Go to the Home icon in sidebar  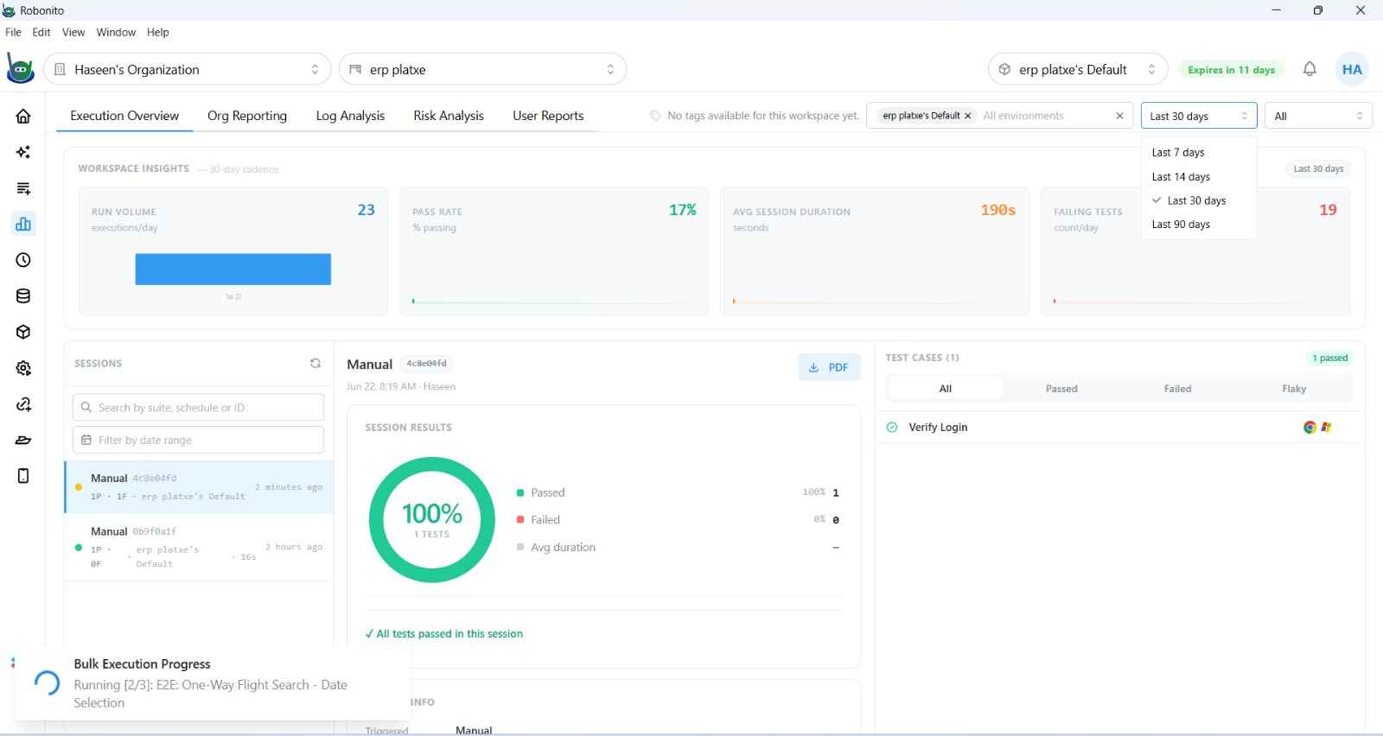[x=23, y=117]
